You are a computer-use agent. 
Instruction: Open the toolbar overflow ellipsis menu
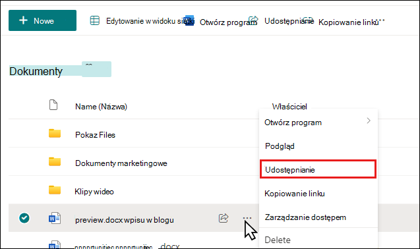pos(380,20)
